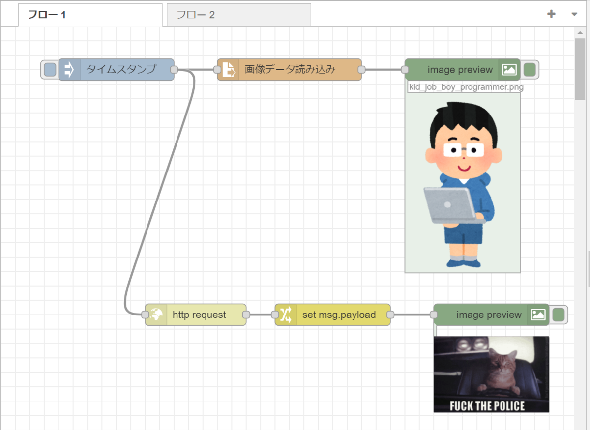Select the set msg.payload node
Screen dimensions: 590x430
coord(333,315)
